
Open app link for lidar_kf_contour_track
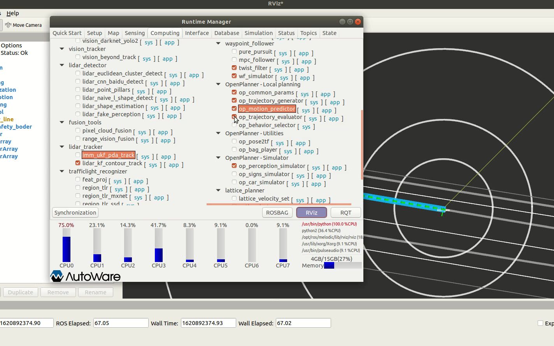174,165
